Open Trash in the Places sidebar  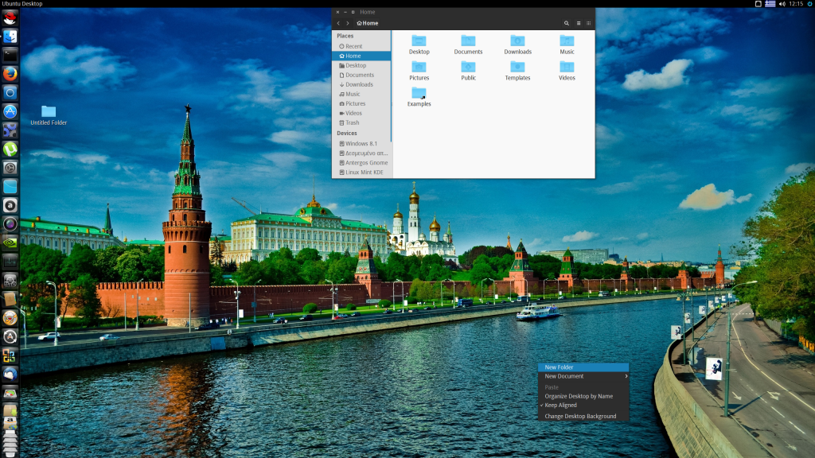click(x=361, y=123)
